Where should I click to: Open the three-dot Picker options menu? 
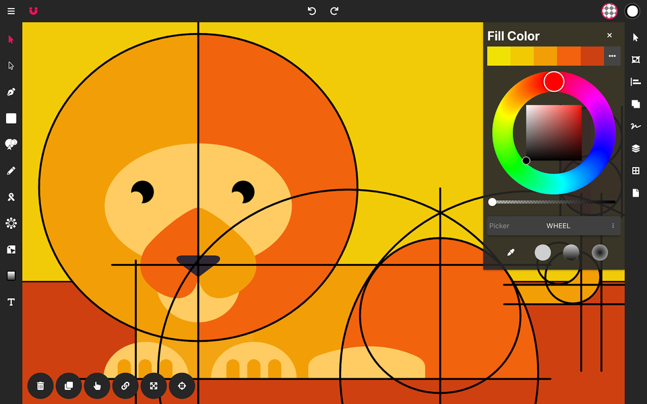(x=613, y=226)
